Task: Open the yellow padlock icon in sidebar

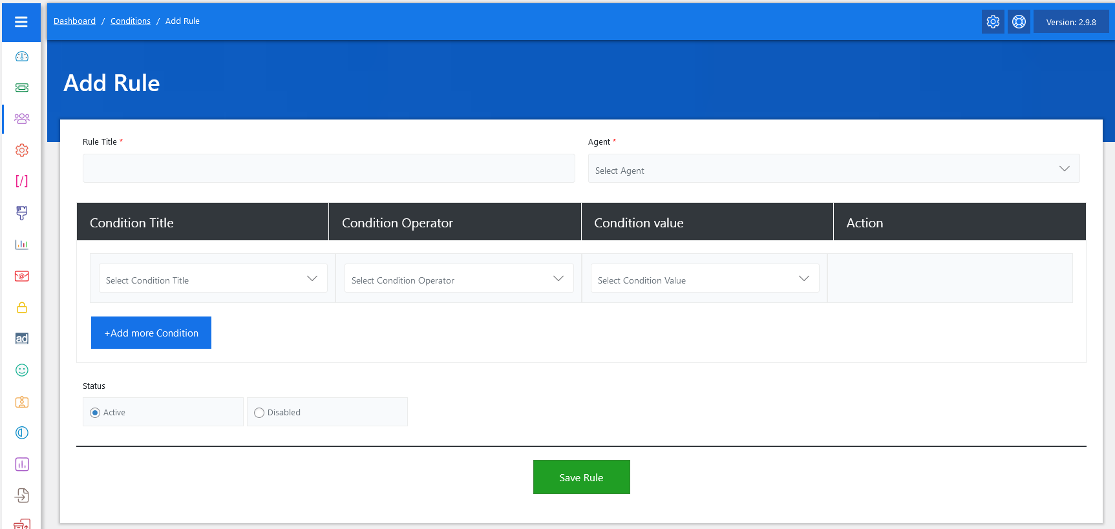Action: [x=21, y=307]
